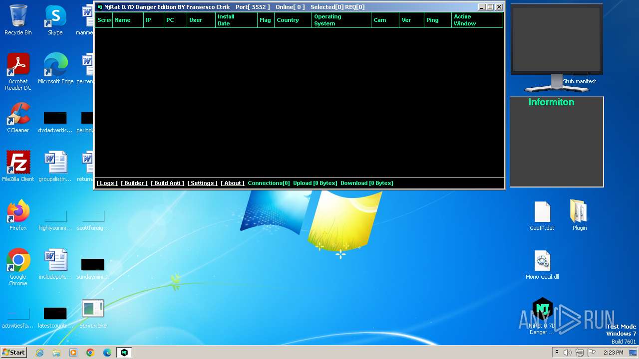Open Windows Explorer from the taskbar
The image size is (639, 359).
point(56,353)
